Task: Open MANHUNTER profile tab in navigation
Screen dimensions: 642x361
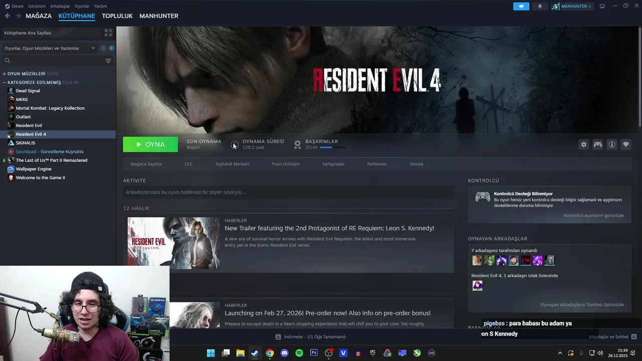Action: pyautogui.click(x=159, y=16)
